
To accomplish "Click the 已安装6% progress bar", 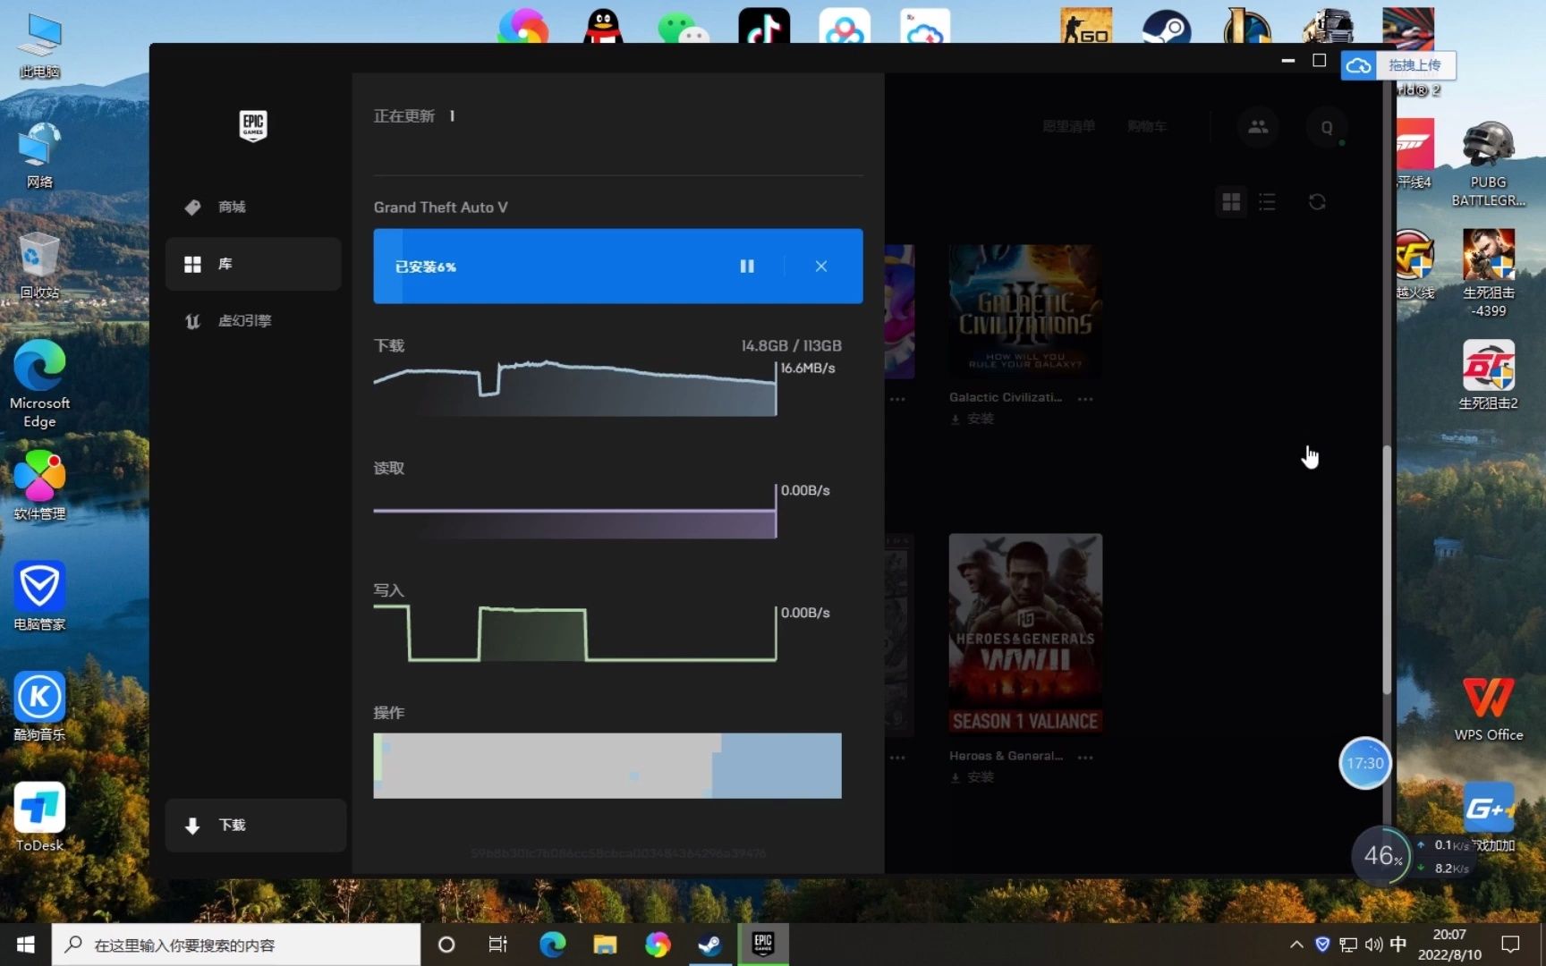I will pos(618,267).
